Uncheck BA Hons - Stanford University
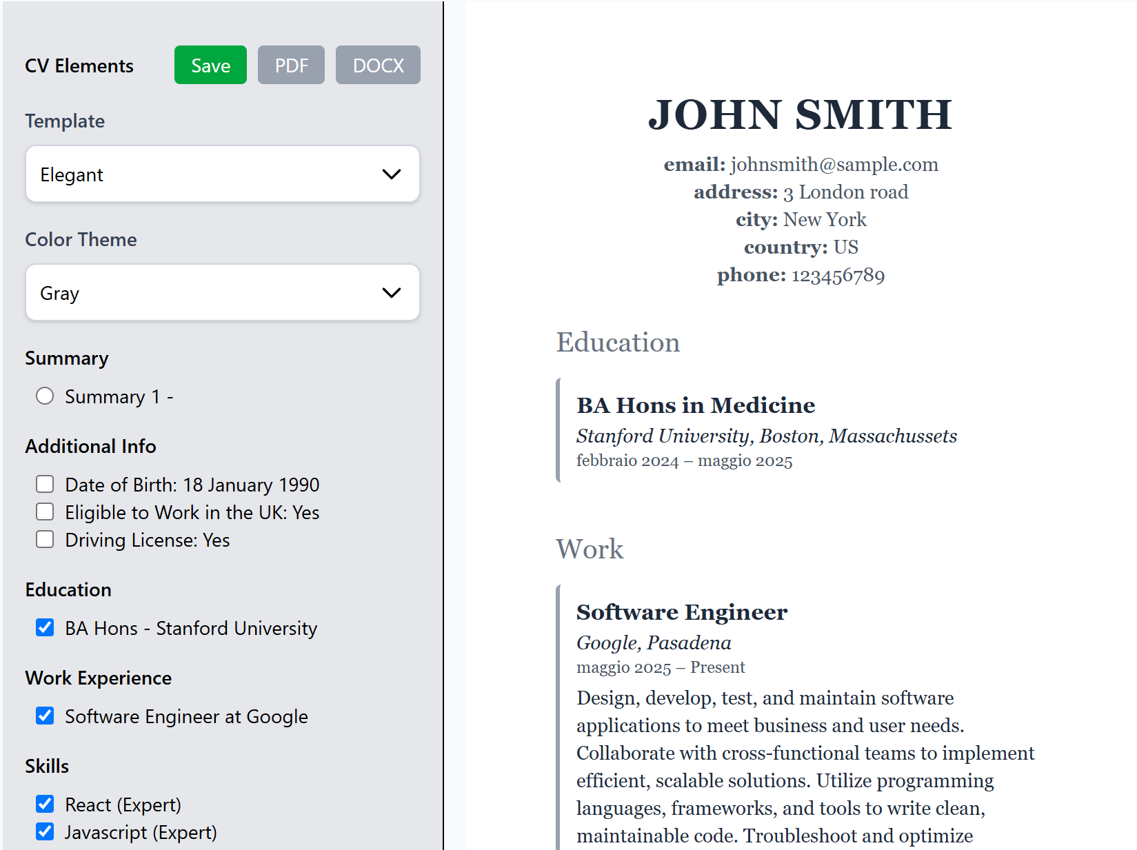Viewport: 1137px width, 850px height. [45, 627]
